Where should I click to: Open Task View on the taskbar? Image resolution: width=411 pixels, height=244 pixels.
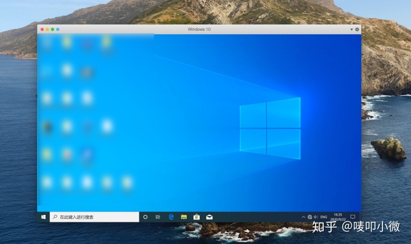pos(158,217)
